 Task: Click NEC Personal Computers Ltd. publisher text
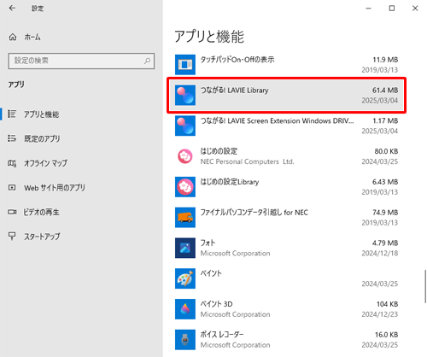(247, 161)
